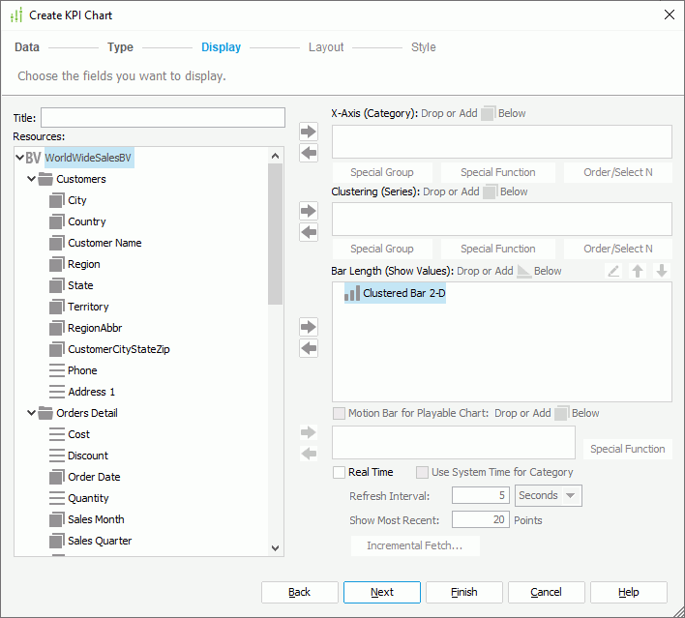
Task: Click the Finish button
Action: point(463,592)
